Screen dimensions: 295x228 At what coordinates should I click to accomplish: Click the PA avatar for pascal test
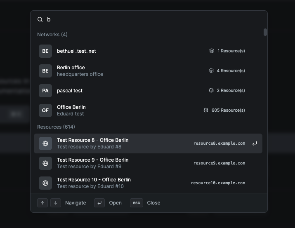tap(45, 91)
